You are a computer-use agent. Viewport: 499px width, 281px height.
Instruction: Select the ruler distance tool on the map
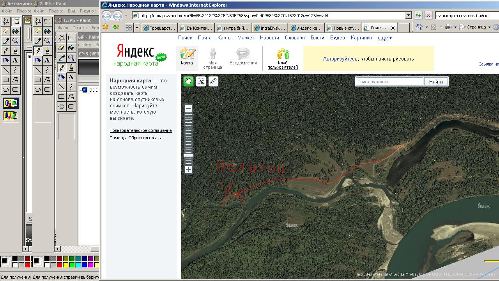(x=213, y=82)
